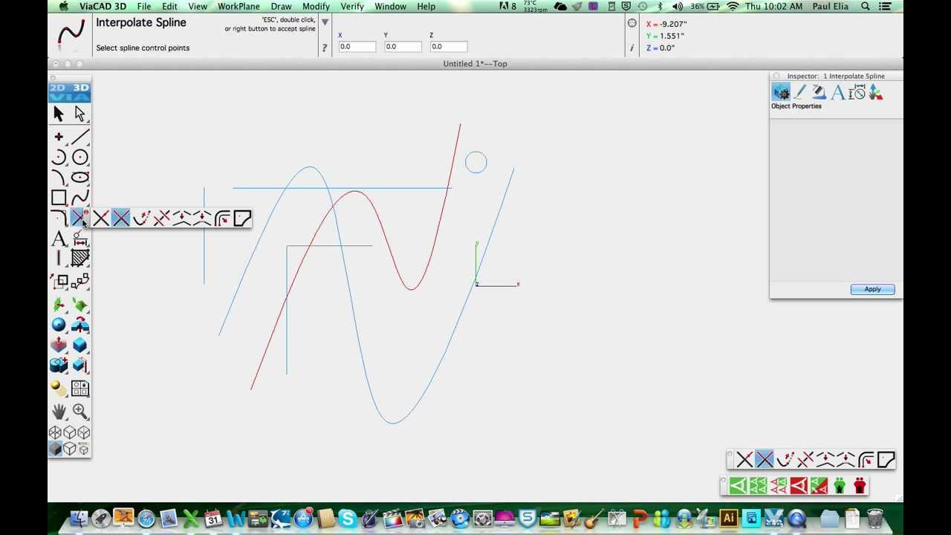
Task: Click the first X trim icon in the floating palette
Action: point(744,460)
